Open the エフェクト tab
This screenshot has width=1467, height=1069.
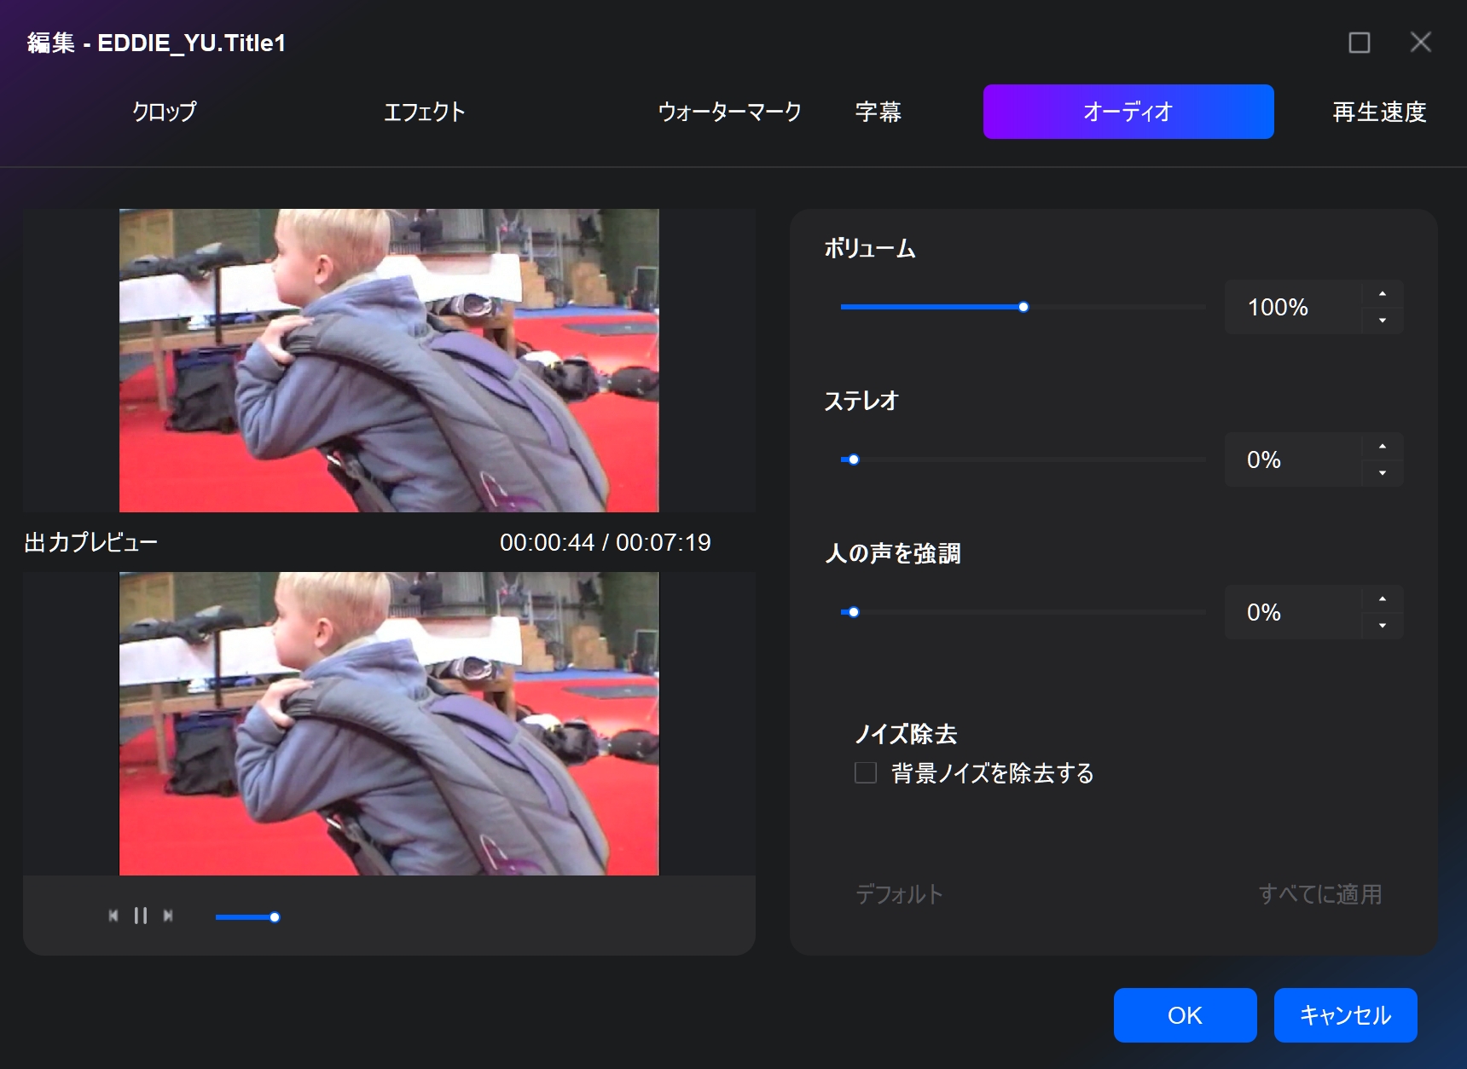coord(424,112)
